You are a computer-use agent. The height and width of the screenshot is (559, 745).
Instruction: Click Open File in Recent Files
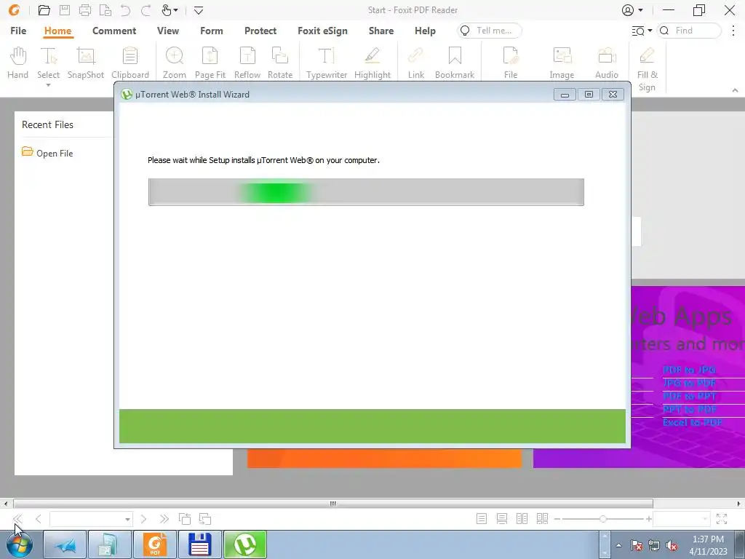coord(47,153)
